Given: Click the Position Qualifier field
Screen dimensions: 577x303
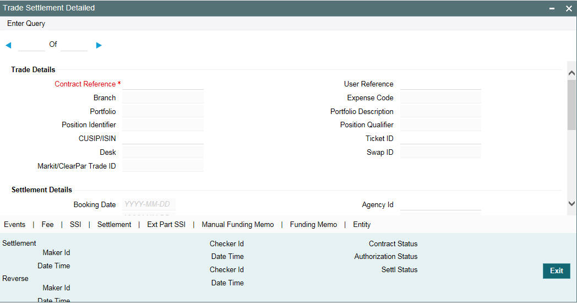Looking at the screenshot, I should tap(440, 125).
